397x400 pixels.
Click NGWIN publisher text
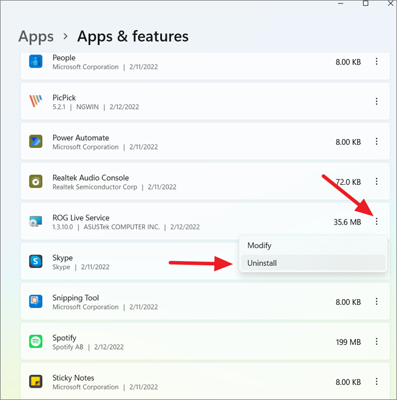pyautogui.click(x=87, y=107)
